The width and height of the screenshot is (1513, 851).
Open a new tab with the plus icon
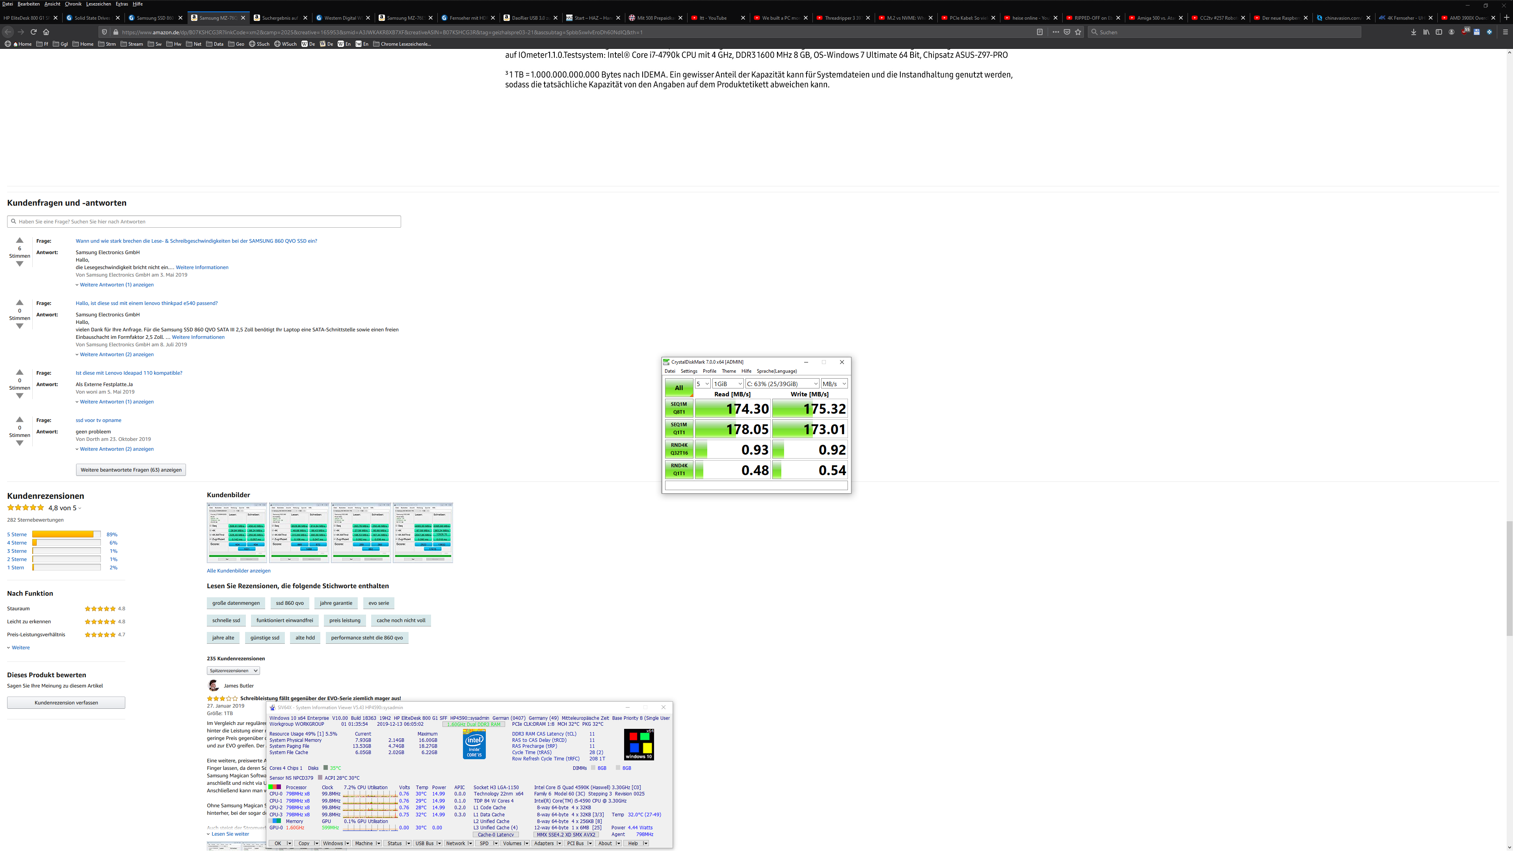[x=1507, y=18]
